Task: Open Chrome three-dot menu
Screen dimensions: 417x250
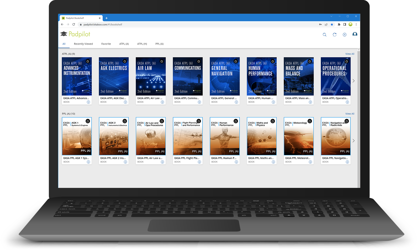Action: [356, 24]
